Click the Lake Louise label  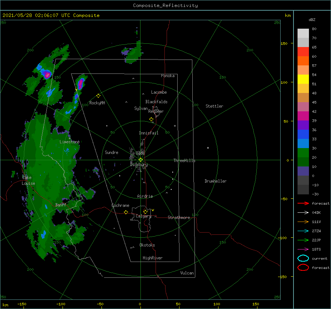click(28, 180)
